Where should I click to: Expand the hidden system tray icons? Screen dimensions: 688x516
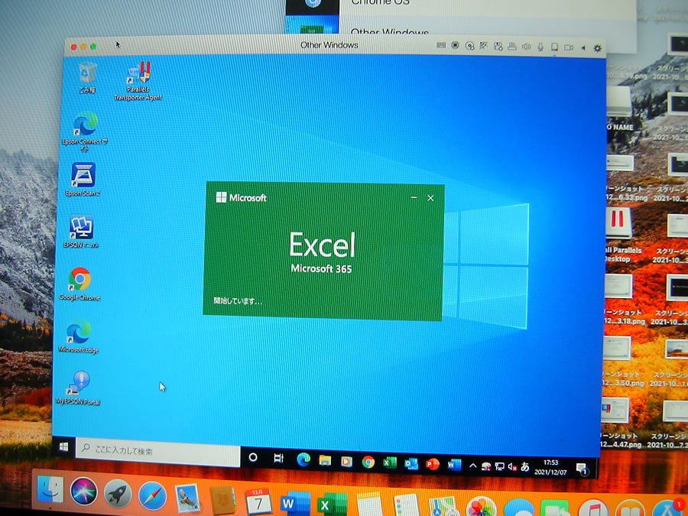point(472,466)
